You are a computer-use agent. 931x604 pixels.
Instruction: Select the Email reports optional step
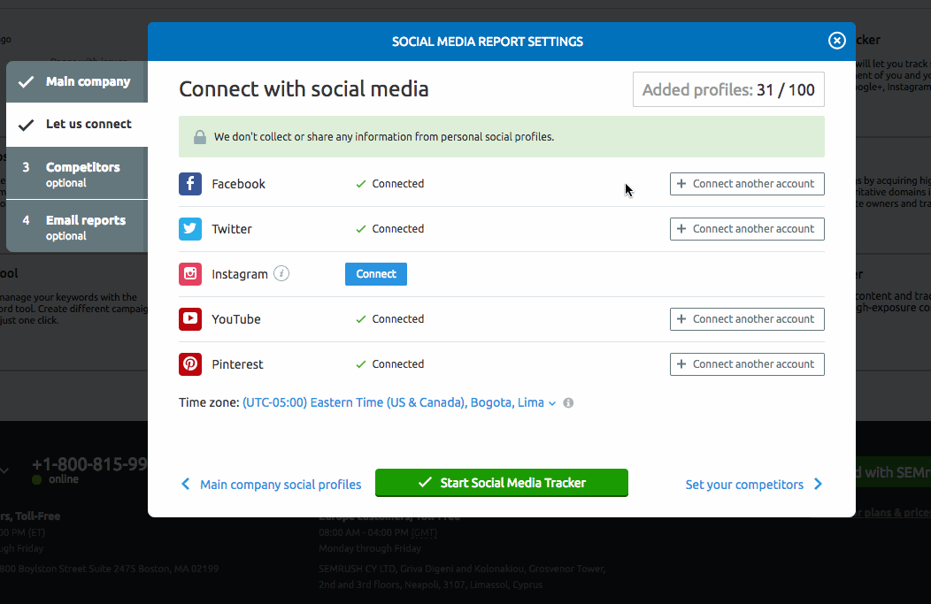click(77, 227)
